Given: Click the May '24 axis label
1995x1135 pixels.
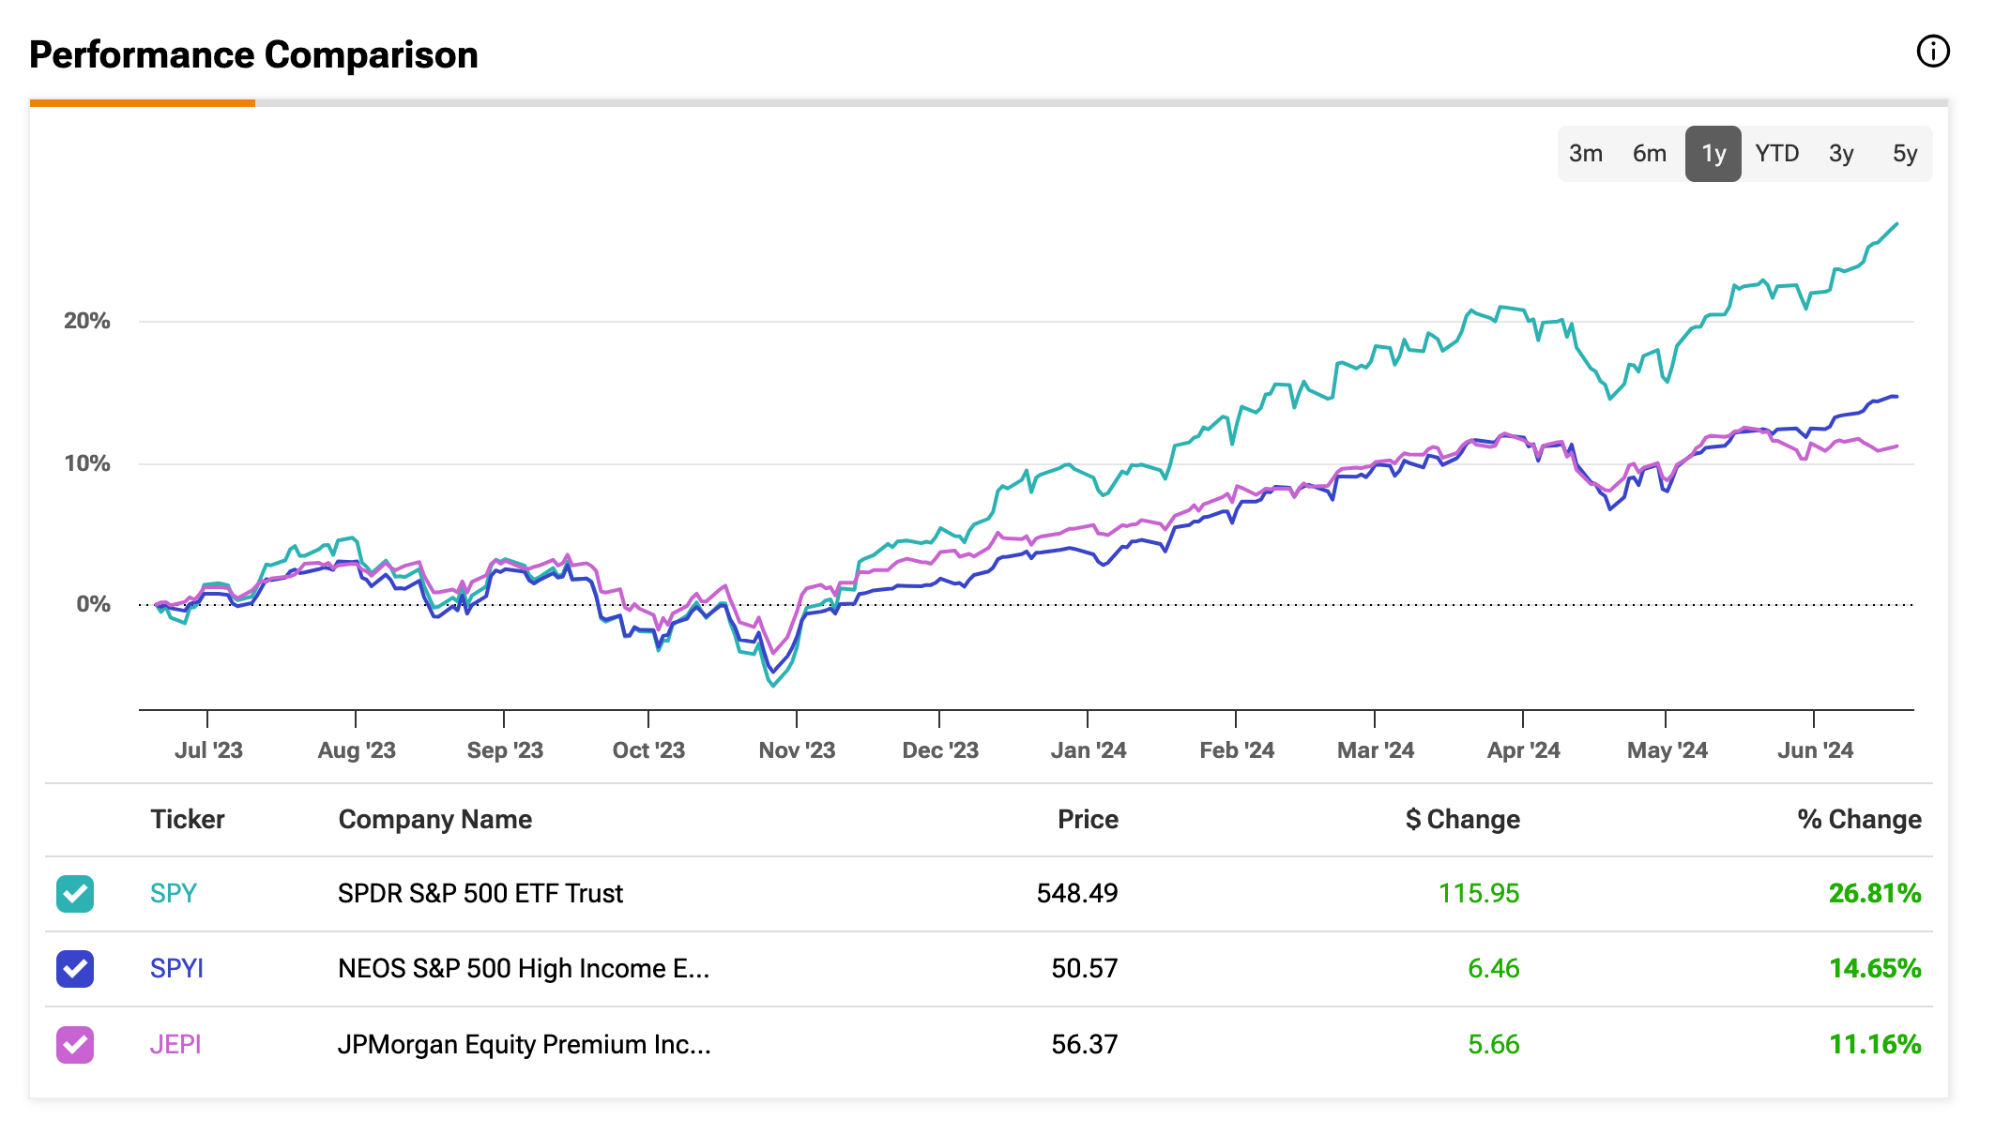Looking at the screenshot, I should click(x=1667, y=751).
